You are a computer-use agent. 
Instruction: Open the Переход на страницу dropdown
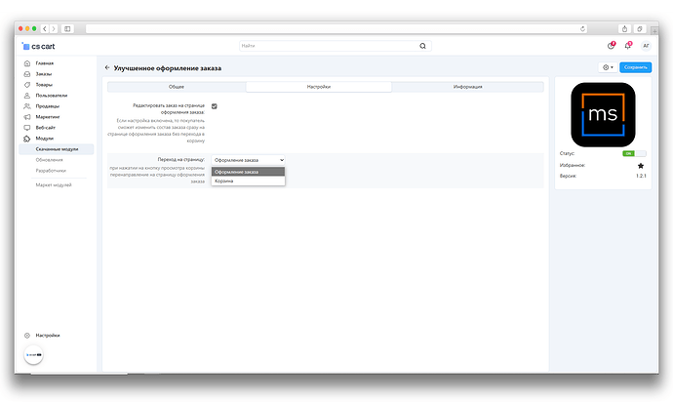(248, 160)
